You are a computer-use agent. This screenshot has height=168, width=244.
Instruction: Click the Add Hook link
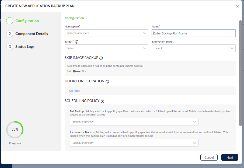pyautogui.click(x=74, y=91)
